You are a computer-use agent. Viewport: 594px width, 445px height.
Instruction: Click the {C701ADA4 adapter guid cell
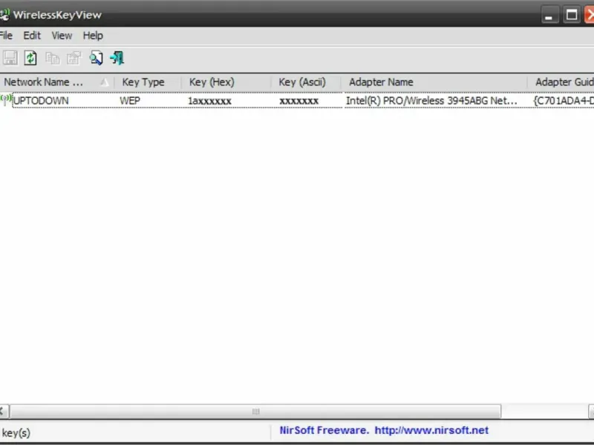564,101
